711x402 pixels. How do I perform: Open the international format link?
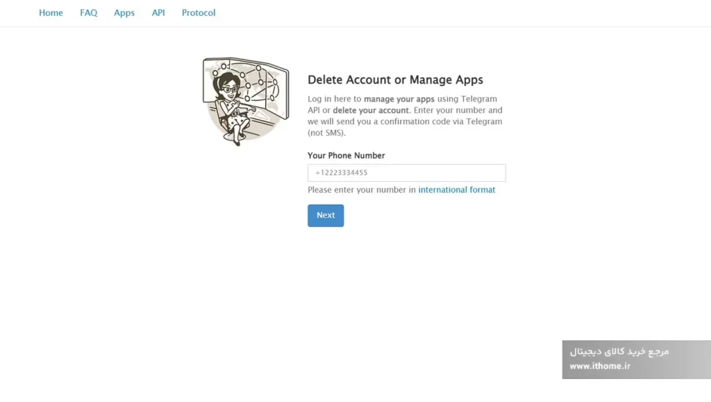[457, 190]
